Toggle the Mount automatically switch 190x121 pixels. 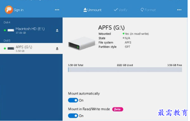pos(73,100)
